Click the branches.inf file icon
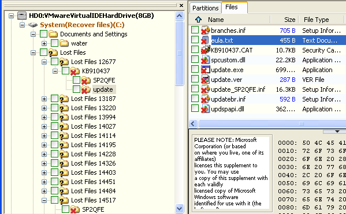 click(205, 31)
